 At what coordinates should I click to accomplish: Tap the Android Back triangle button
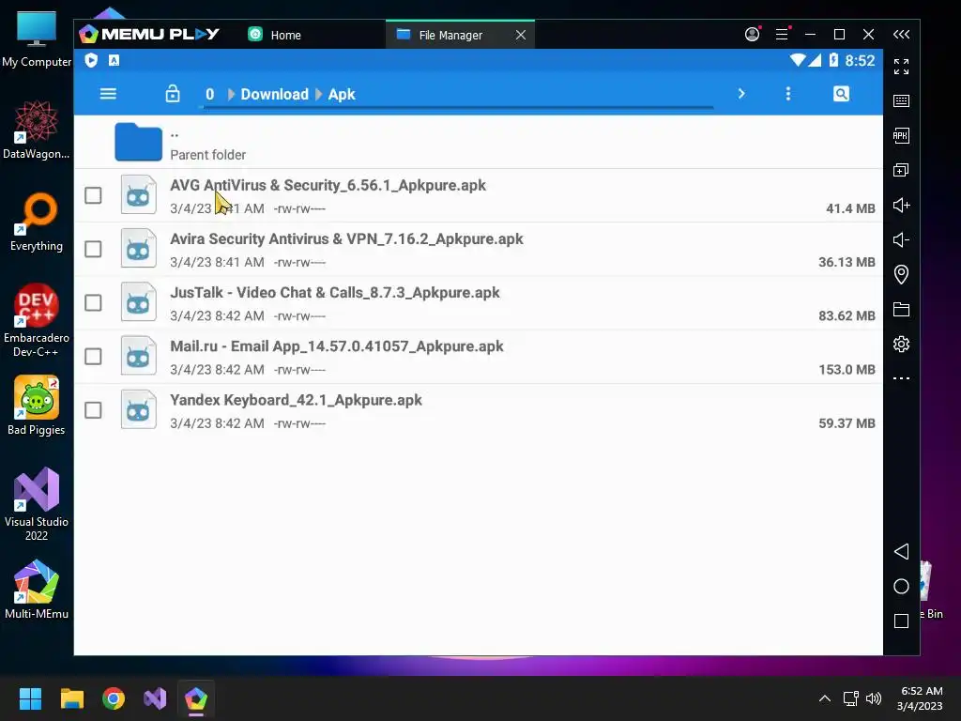click(901, 551)
